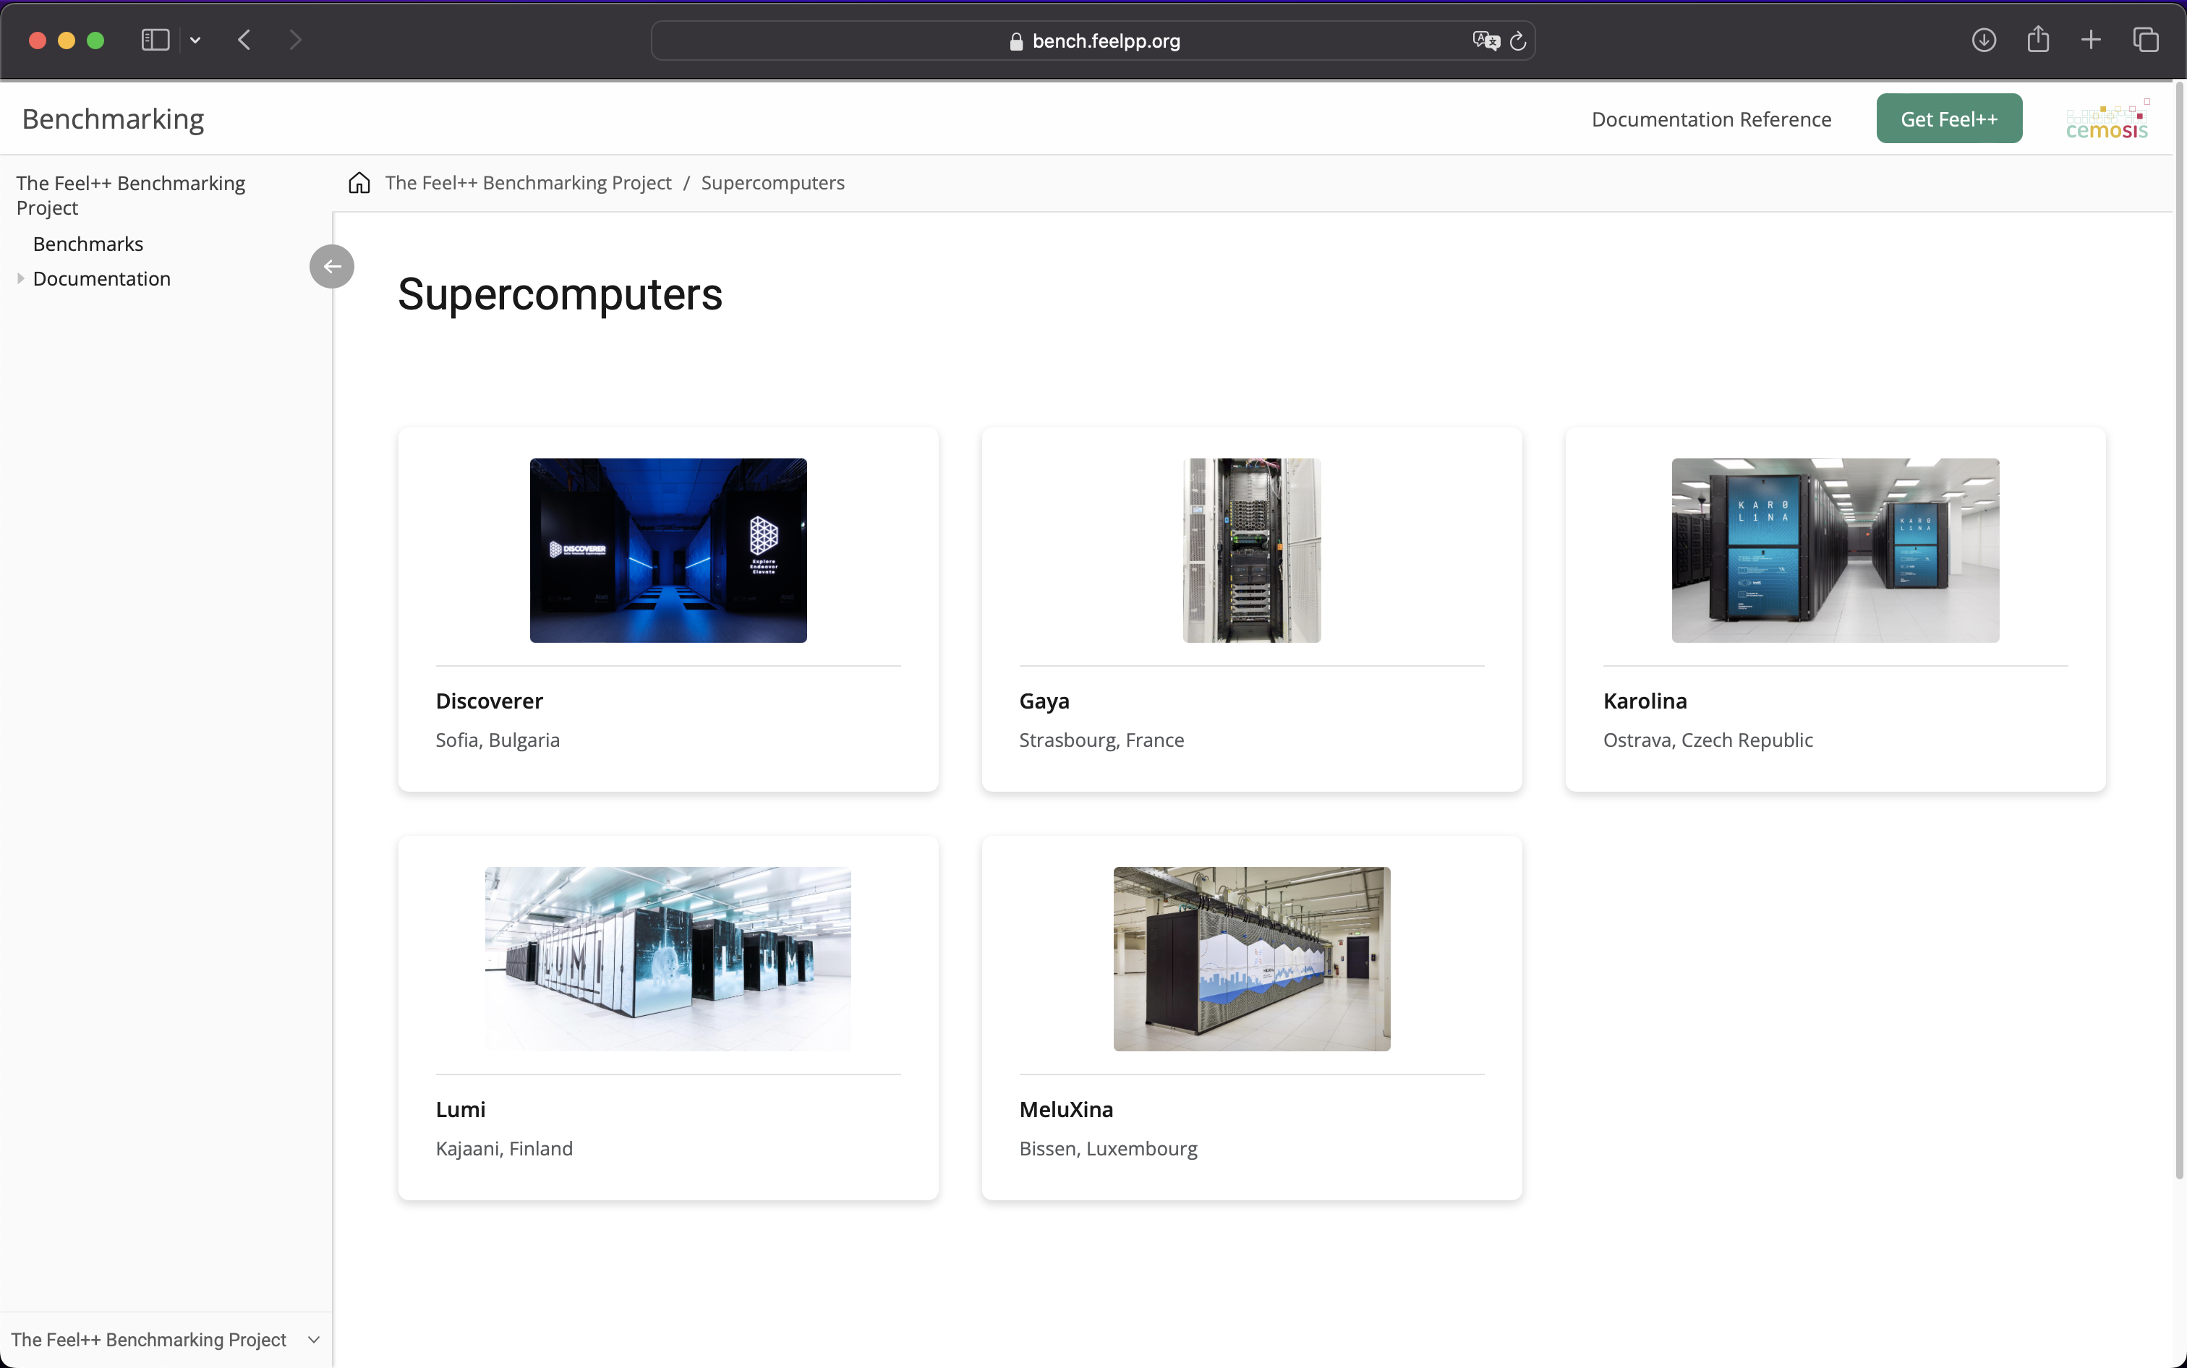
Task: Open the Supercomputers breadcrumb link
Action: point(772,183)
